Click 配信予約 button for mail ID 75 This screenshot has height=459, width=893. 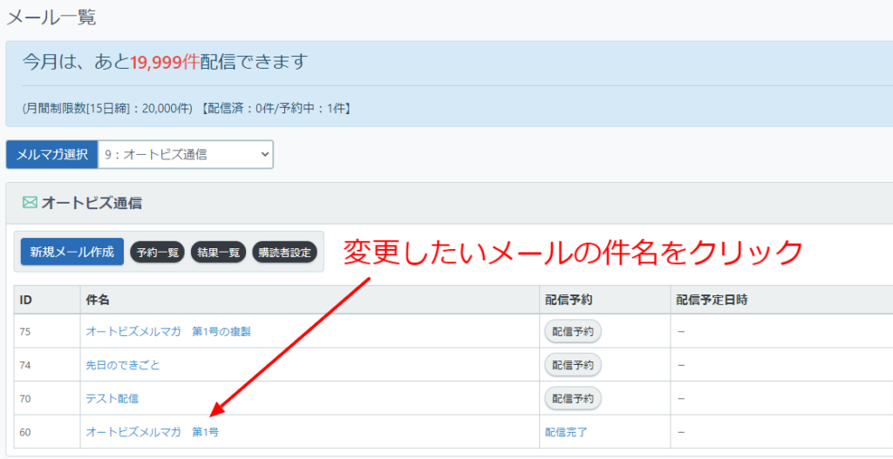[573, 332]
